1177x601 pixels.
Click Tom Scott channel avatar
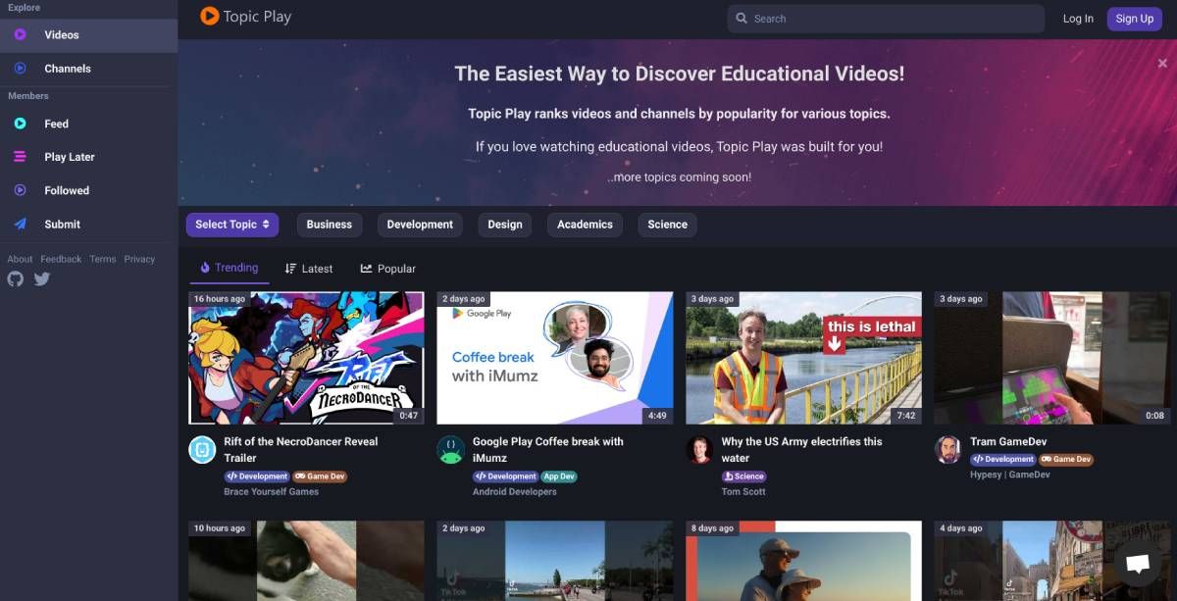pyautogui.click(x=699, y=450)
